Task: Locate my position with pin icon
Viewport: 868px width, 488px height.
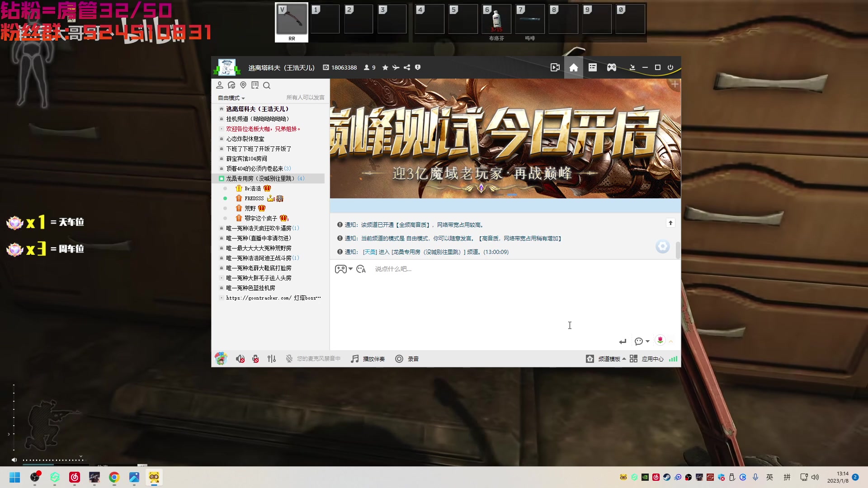Action: pos(243,85)
